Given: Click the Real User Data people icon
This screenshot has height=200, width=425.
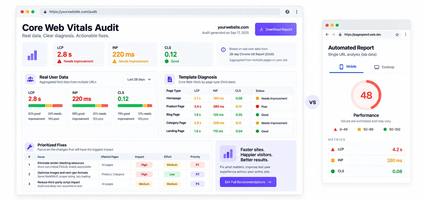Looking at the screenshot, I should (x=30, y=79).
